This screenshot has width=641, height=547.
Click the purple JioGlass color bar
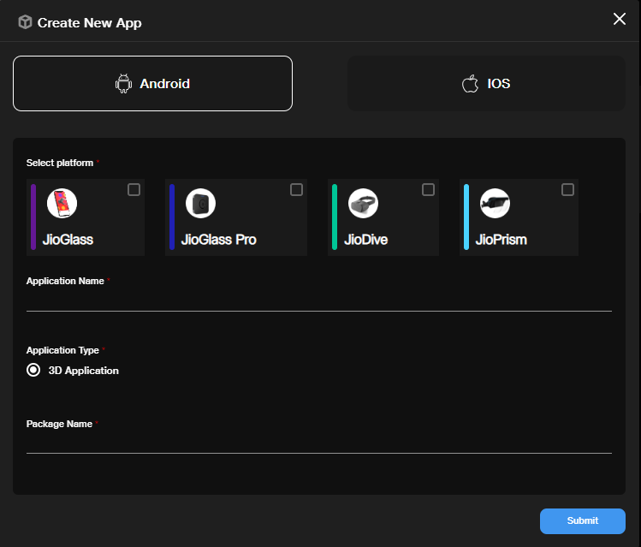[x=33, y=217]
